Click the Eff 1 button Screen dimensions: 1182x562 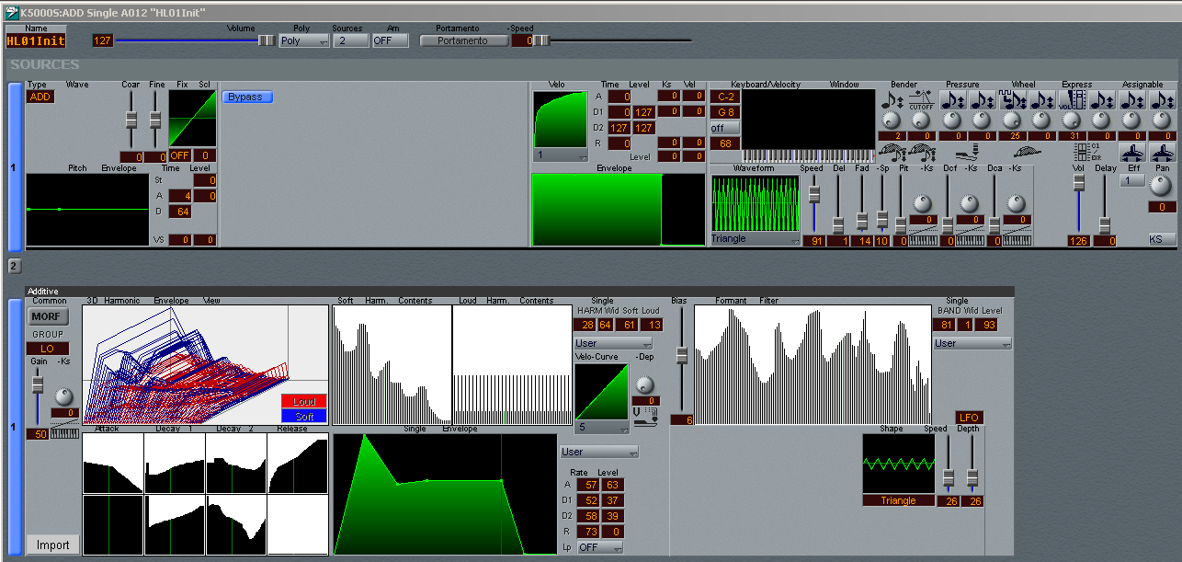click(x=1132, y=181)
